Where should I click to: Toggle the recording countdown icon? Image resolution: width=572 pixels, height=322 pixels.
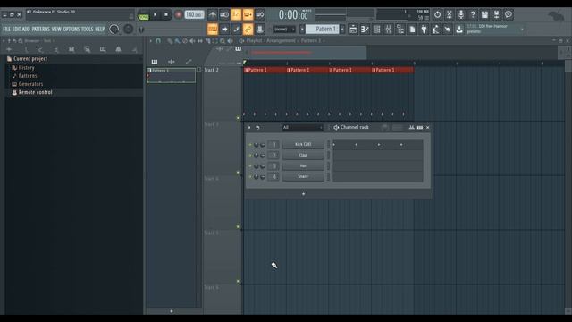236,14
